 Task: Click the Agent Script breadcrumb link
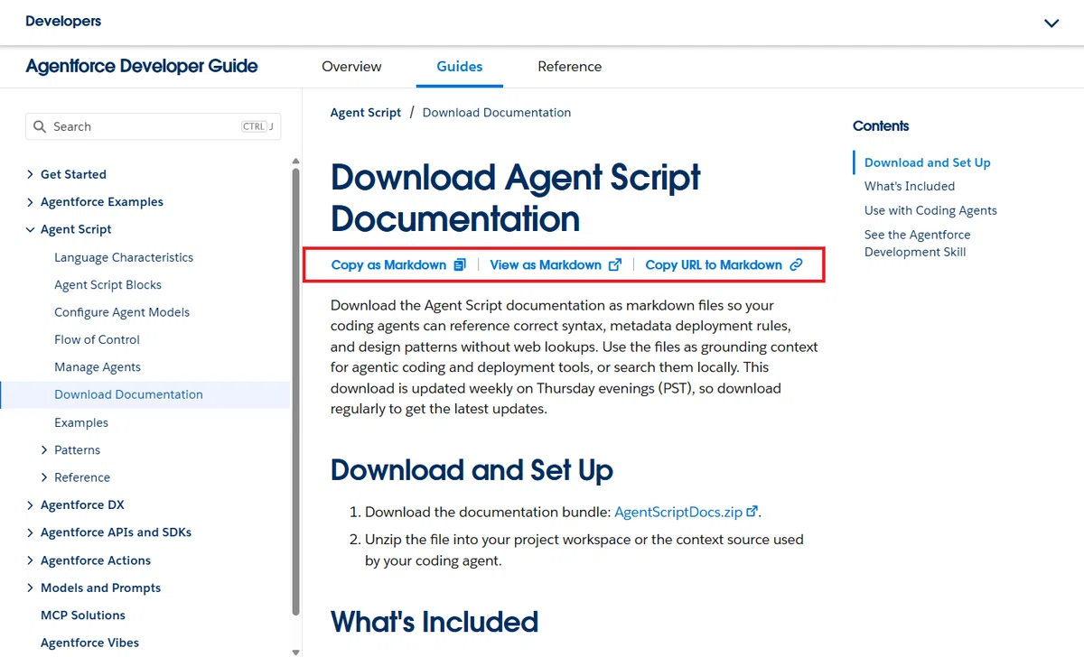(x=366, y=113)
